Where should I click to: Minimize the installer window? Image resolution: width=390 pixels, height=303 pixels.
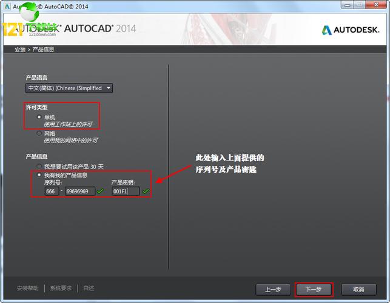348,5
